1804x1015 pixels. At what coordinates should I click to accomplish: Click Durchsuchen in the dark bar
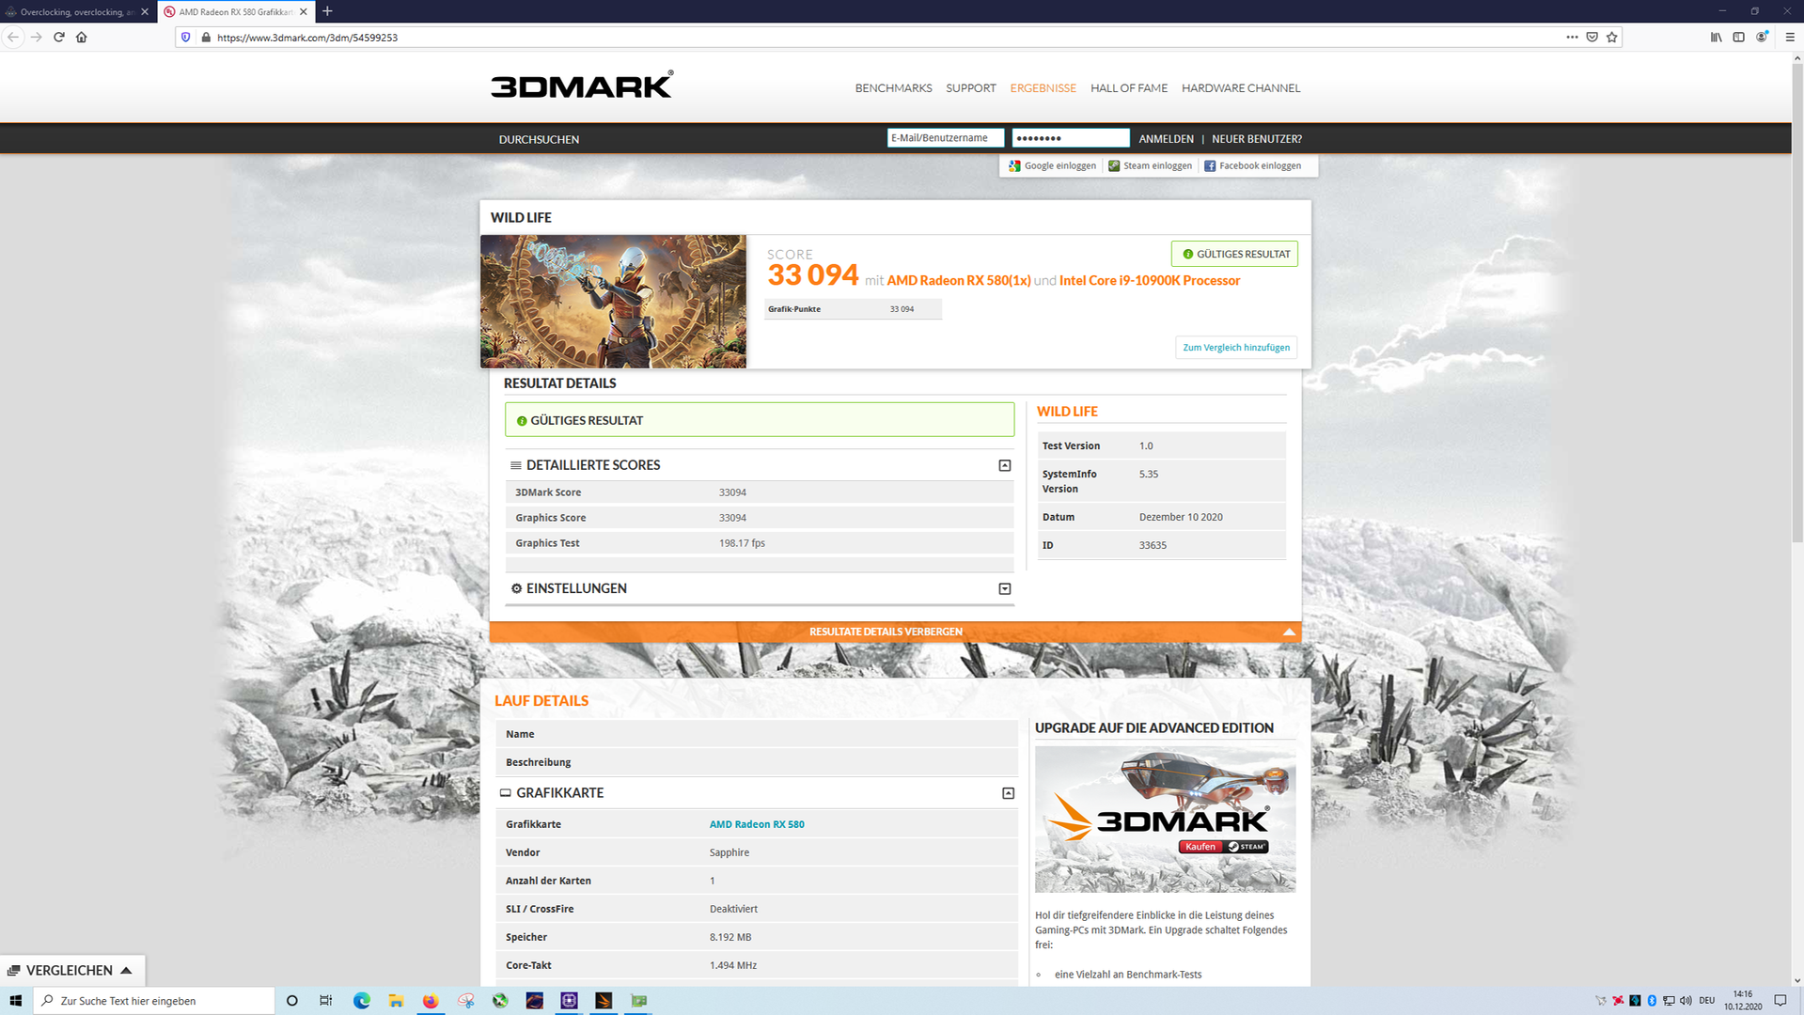click(539, 139)
